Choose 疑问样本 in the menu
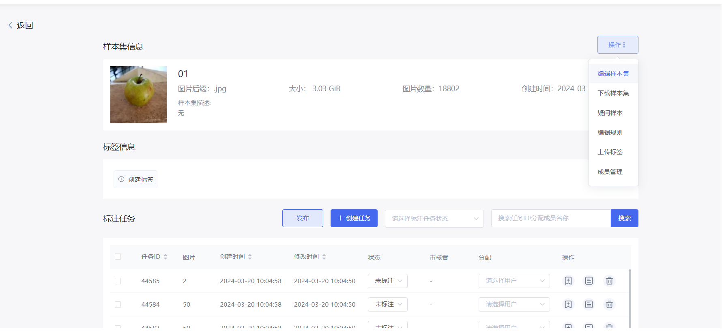 click(613, 113)
